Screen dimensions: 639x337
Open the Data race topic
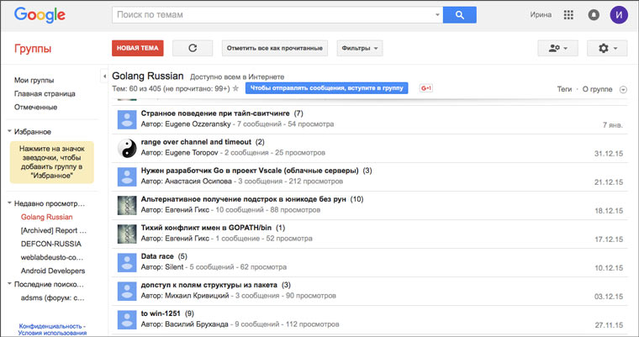(158, 256)
